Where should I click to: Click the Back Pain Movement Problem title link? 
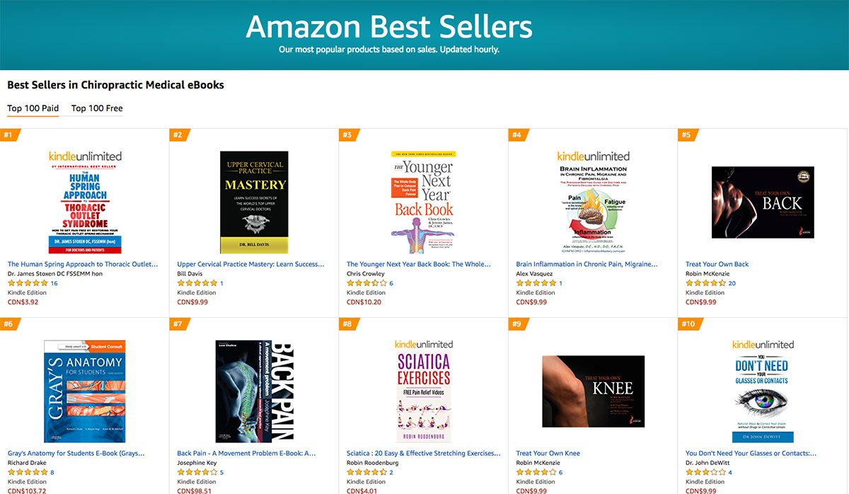[x=246, y=453]
